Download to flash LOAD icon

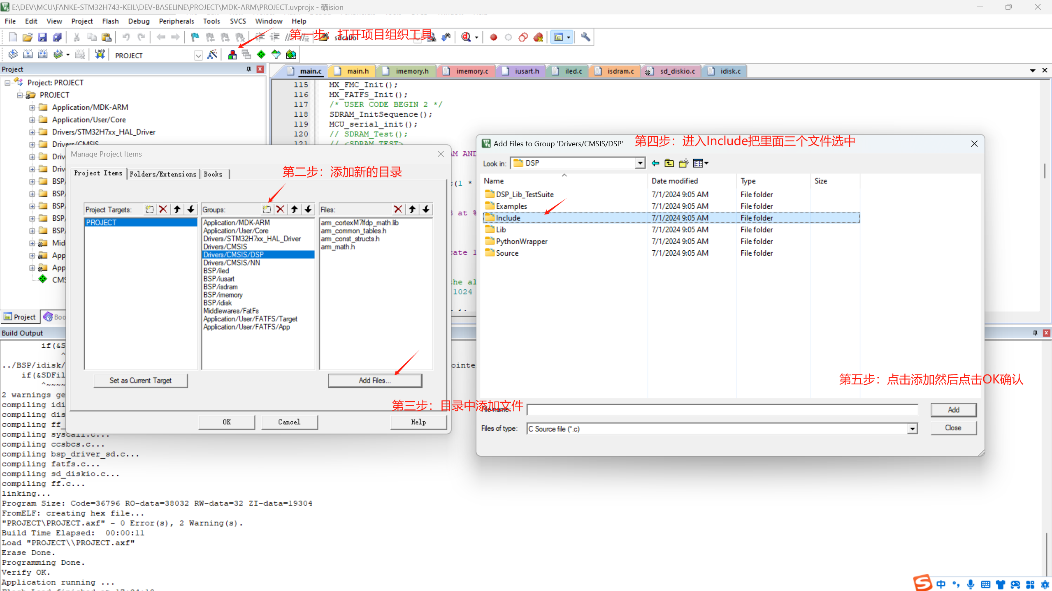pos(100,54)
